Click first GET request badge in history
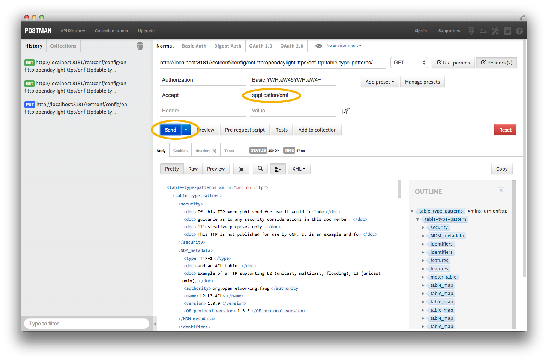The height and width of the screenshot is (361, 548). [30, 63]
